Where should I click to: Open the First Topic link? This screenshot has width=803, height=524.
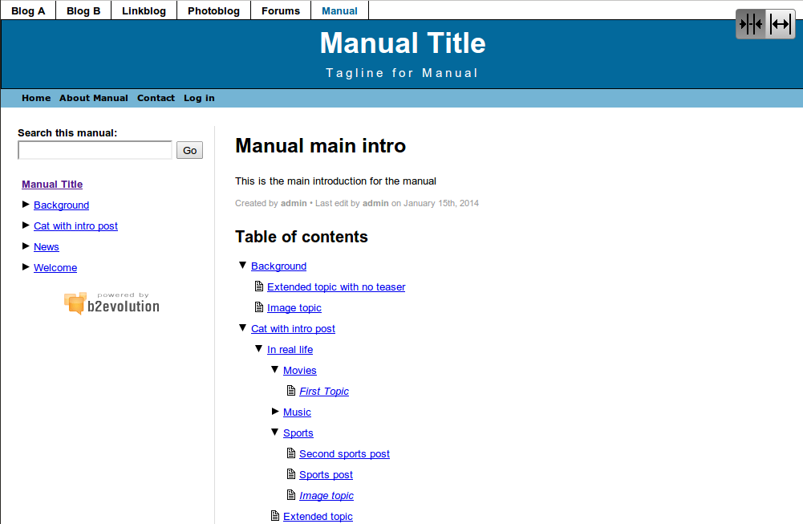pos(324,392)
